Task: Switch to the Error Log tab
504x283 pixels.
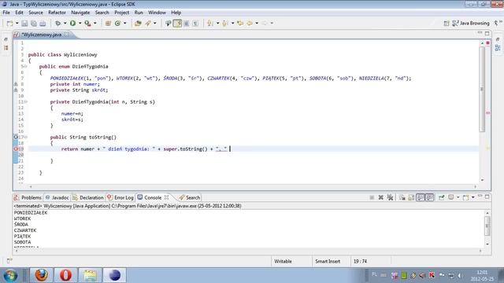Action: click(120, 197)
